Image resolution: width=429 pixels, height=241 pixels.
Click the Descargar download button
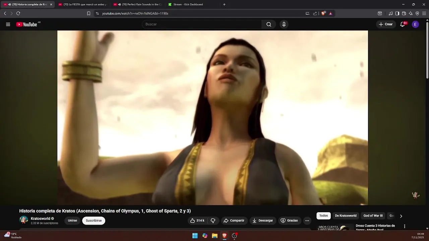coord(263,221)
